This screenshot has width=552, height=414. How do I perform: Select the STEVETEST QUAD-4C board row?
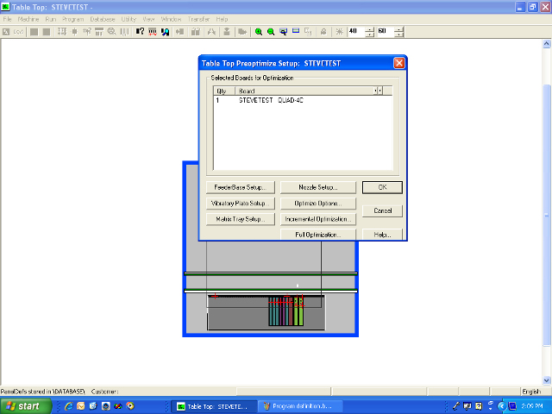[303, 100]
